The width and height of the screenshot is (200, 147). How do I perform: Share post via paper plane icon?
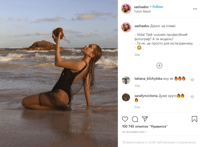tap(145, 119)
